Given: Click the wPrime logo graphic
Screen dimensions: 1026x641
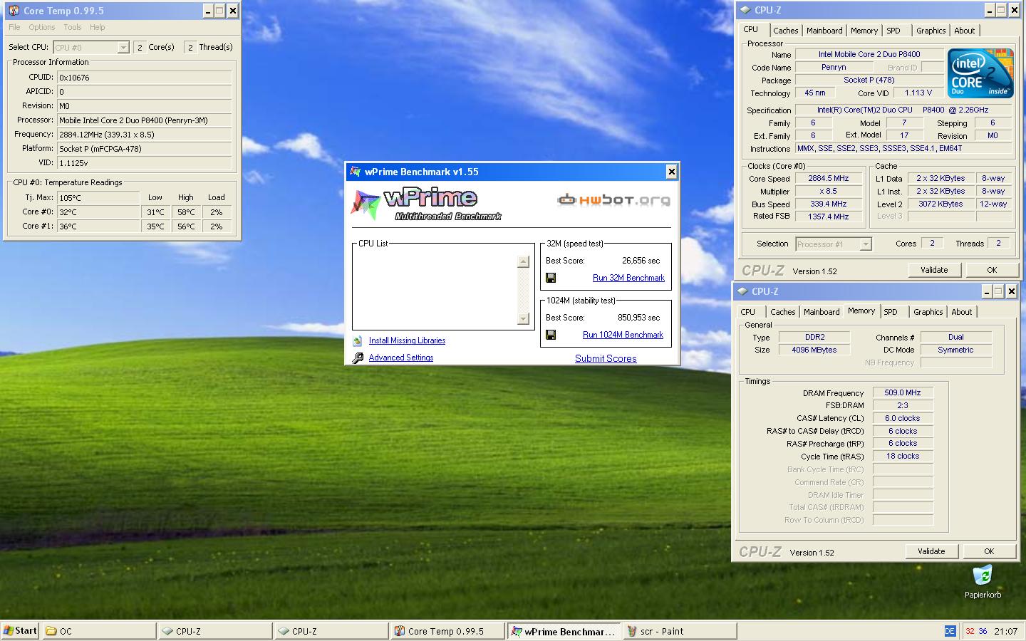Looking at the screenshot, I should 426,204.
